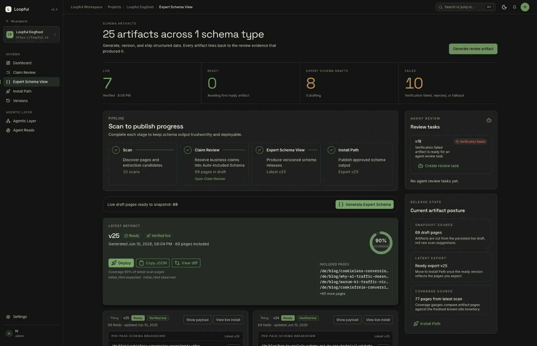The height and width of the screenshot is (346, 537).
Task: Click the FAILED count 10 stat
Action: [x=414, y=83]
